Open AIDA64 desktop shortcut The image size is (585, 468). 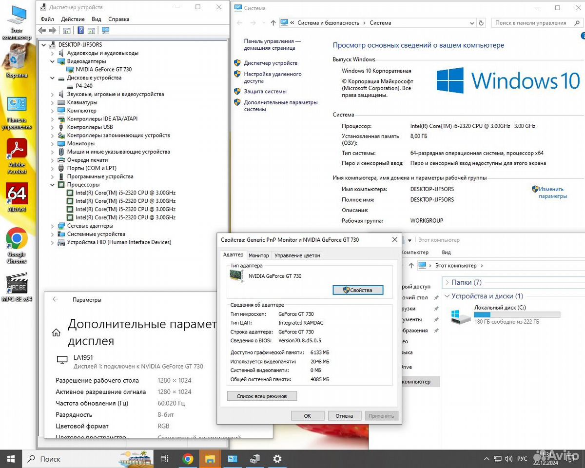[17, 198]
